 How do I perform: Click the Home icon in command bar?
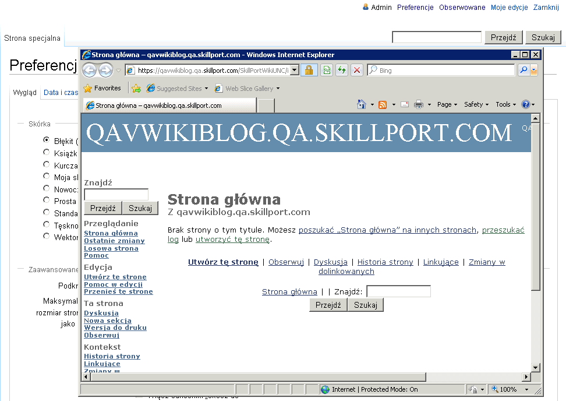tap(361, 105)
